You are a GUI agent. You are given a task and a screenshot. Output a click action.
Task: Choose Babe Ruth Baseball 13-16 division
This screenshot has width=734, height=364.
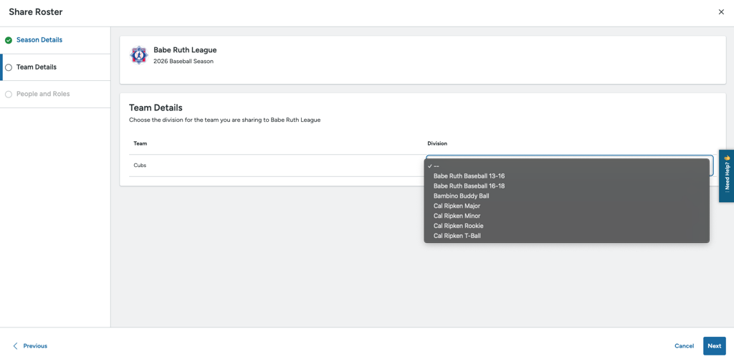point(566,176)
